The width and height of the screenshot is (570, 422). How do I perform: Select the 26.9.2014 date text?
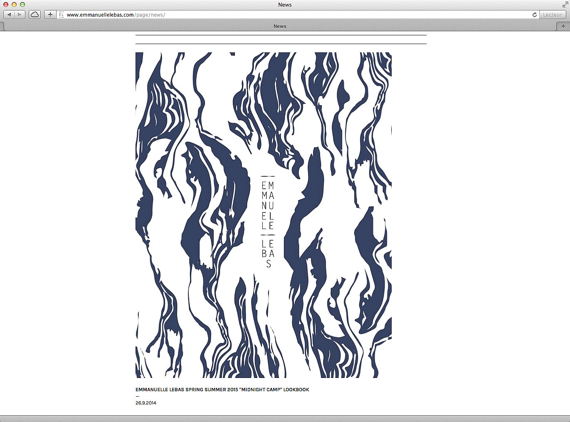point(146,403)
